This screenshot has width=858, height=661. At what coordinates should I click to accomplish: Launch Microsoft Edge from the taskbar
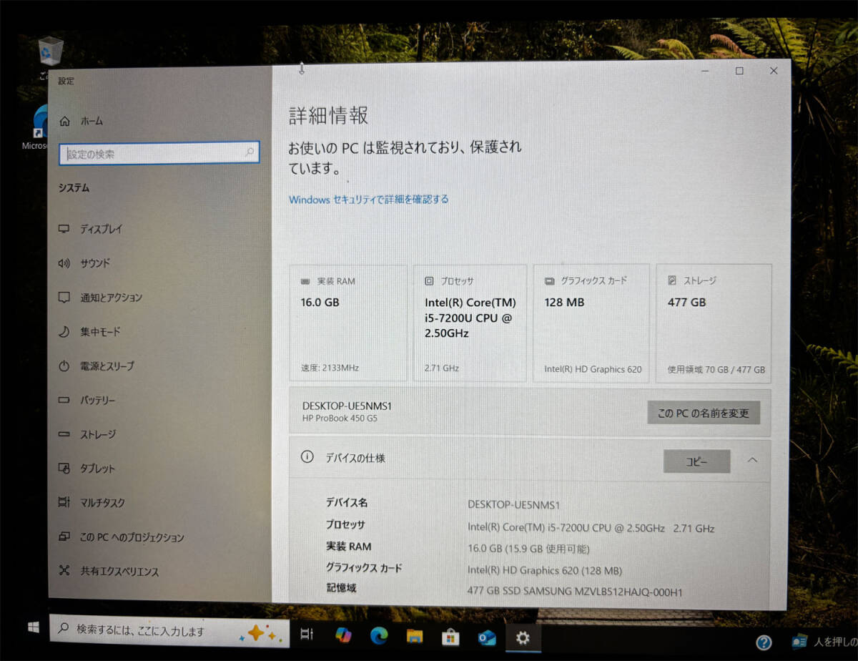(x=378, y=636)
